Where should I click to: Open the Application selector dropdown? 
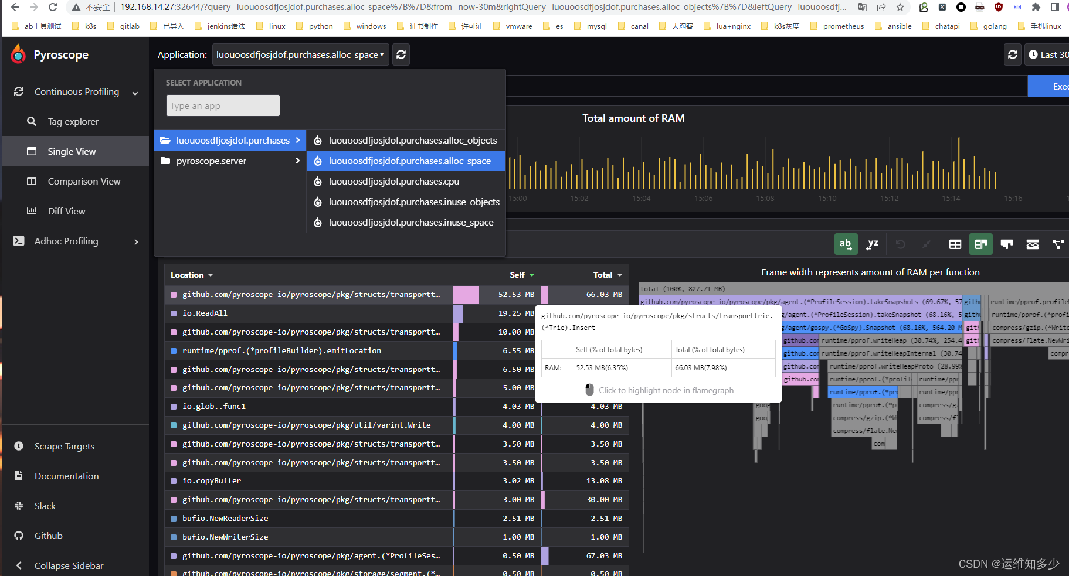(x=300, y=54)
